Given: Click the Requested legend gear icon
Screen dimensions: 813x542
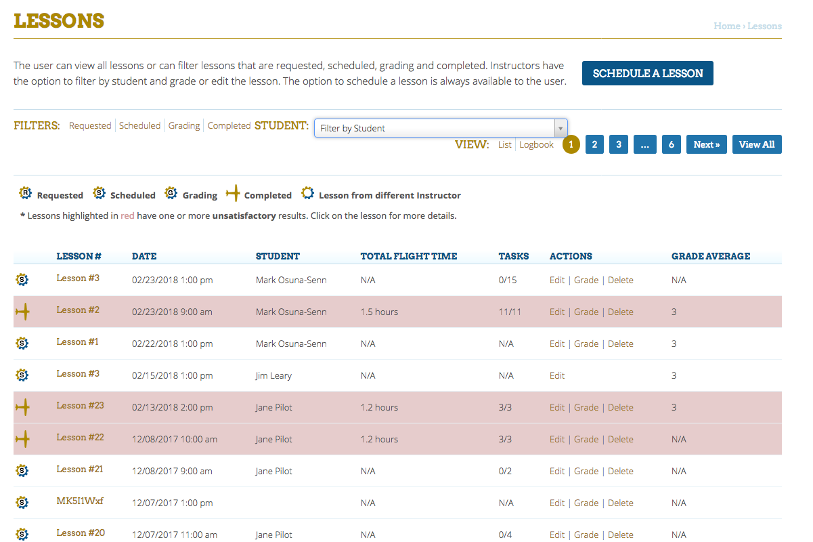Looking at the screenshot, I should [x=26, y=194].
